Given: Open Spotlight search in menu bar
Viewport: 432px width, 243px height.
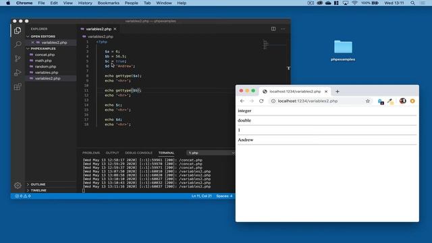Looking at the screenshot, I should tap(412, 3).
